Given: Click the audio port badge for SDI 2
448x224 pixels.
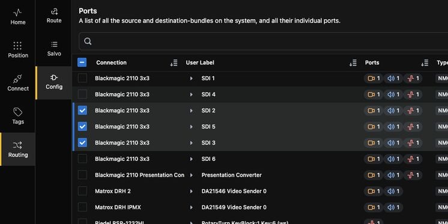Looking at the screenshot, I should tap(393, 110).
